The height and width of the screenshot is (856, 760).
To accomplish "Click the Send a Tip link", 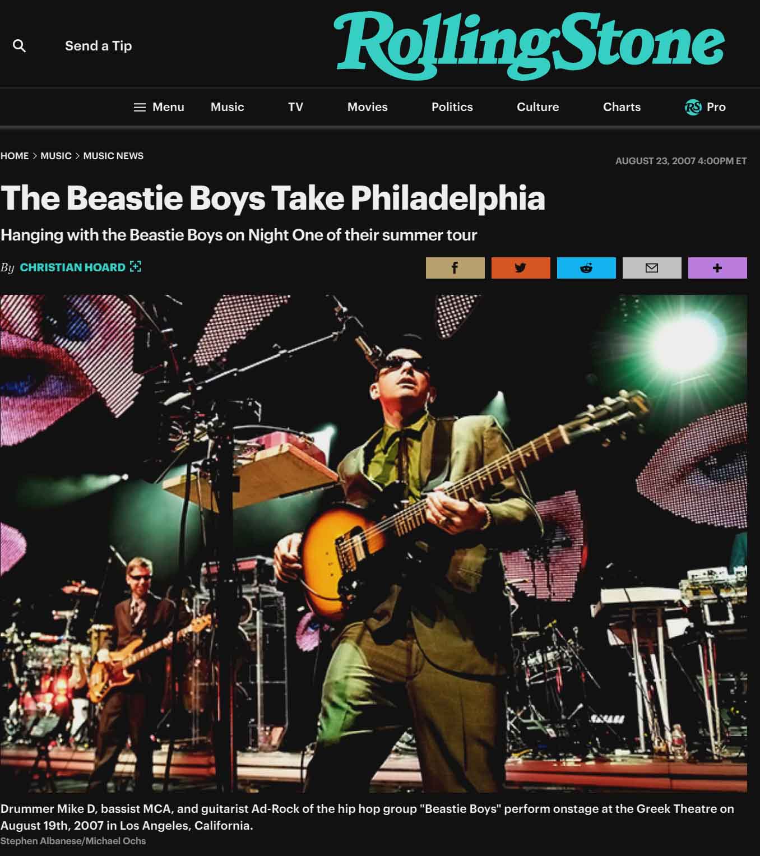I will tap(98, 46).
